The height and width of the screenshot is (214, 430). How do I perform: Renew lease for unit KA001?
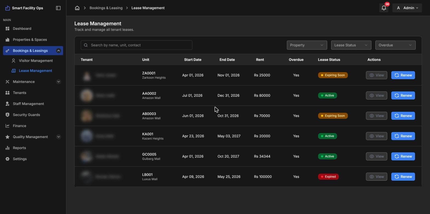coord(403,136)
